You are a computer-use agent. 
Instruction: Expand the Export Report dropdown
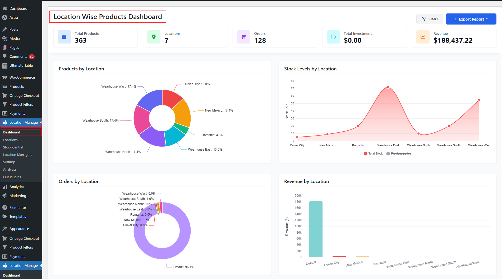[x=471, y=19]
